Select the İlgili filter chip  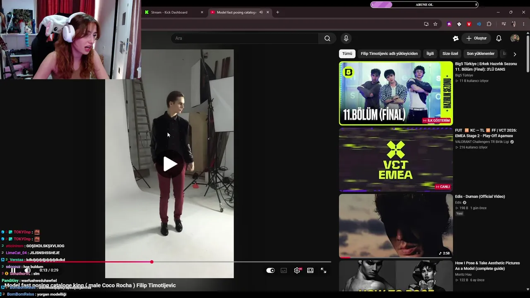(430, 54)
